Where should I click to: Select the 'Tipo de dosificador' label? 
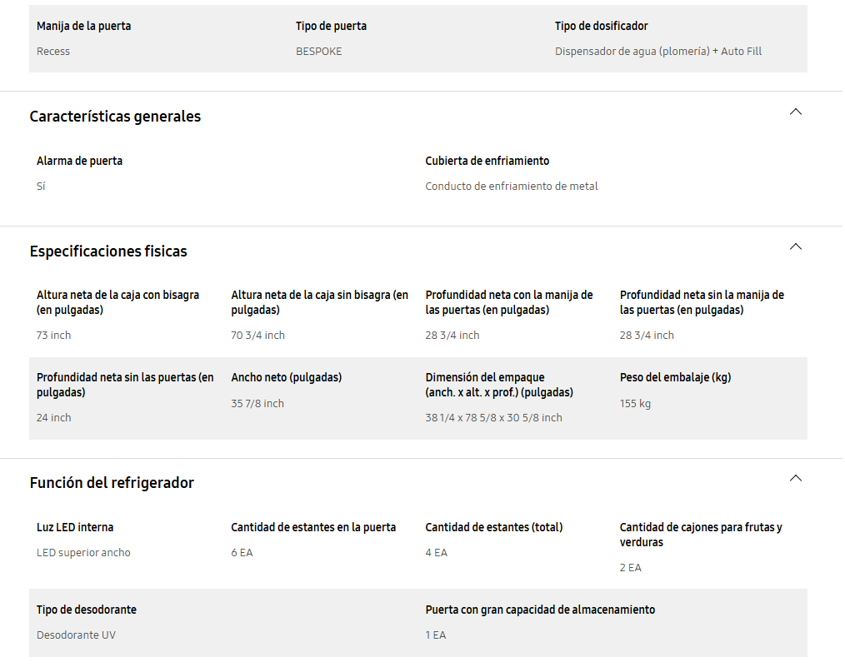tap(602, 26)
